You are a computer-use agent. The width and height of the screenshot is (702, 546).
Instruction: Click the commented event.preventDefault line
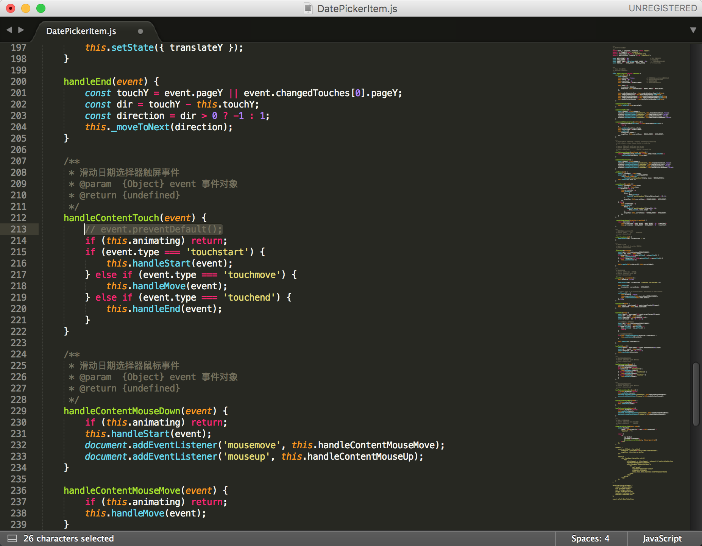coord(153,229)
